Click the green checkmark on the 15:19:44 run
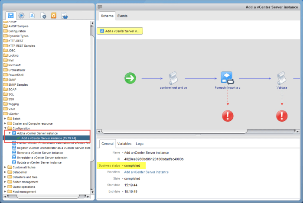This screenshot has height=203, width=303. point(19,138)
